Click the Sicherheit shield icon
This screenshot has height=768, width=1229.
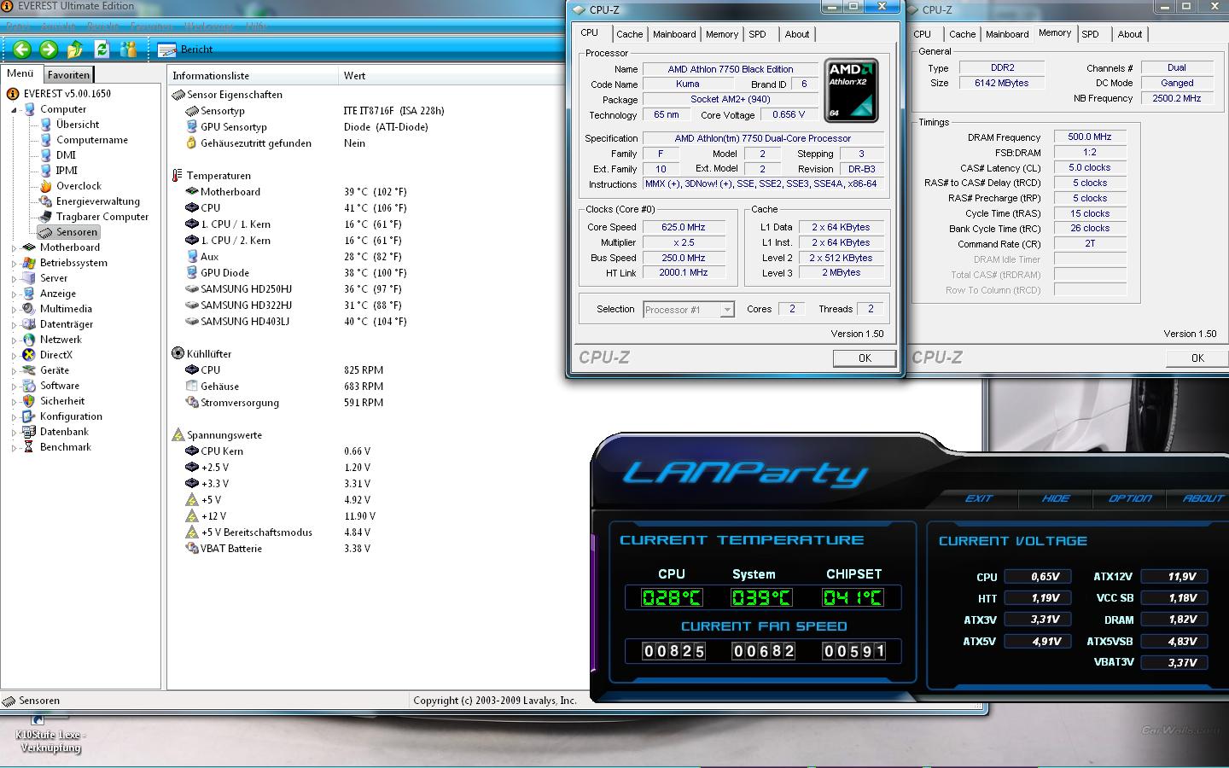pyautogui.click(x=29, y=401)
